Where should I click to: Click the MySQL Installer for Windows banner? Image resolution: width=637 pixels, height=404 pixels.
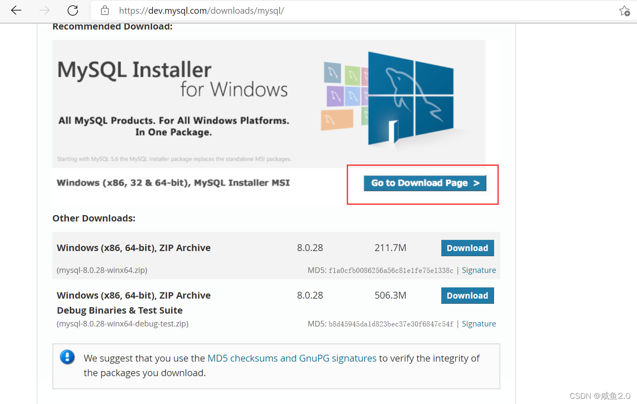(x=269, y=104)
